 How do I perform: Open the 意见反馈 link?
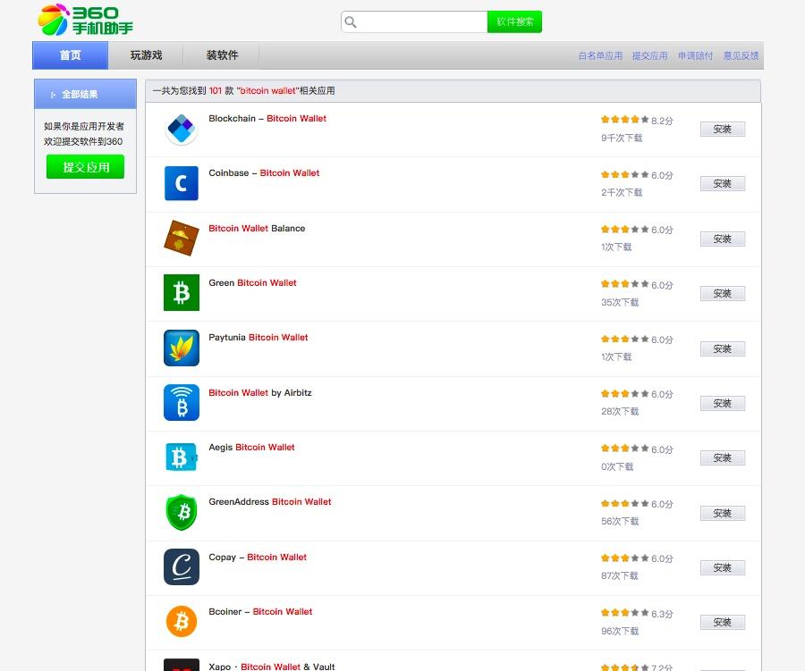(741, 56)
